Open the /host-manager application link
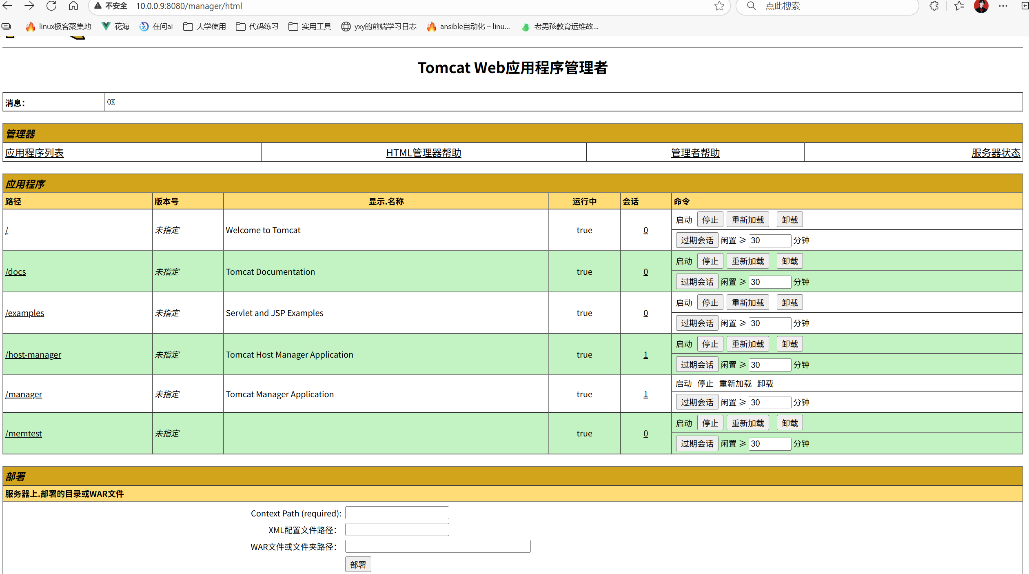 [x=33, y=355]
